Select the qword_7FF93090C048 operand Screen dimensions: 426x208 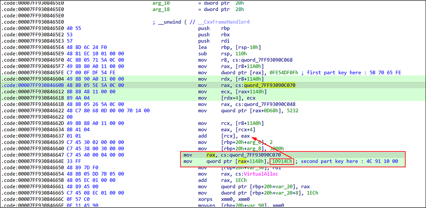[x=270, y=104]
